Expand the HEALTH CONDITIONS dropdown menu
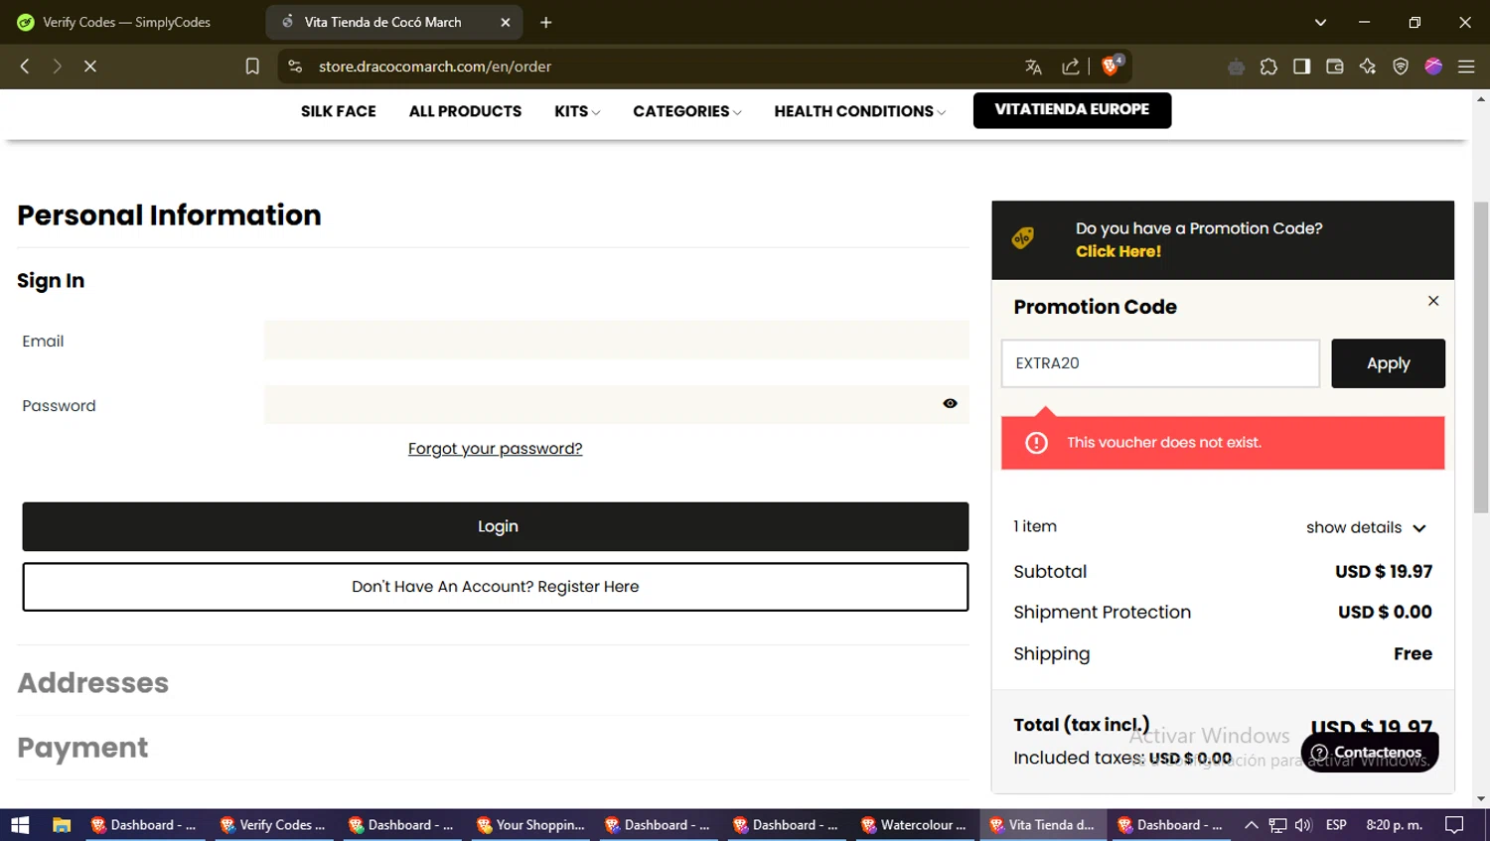 pos(859,111)
